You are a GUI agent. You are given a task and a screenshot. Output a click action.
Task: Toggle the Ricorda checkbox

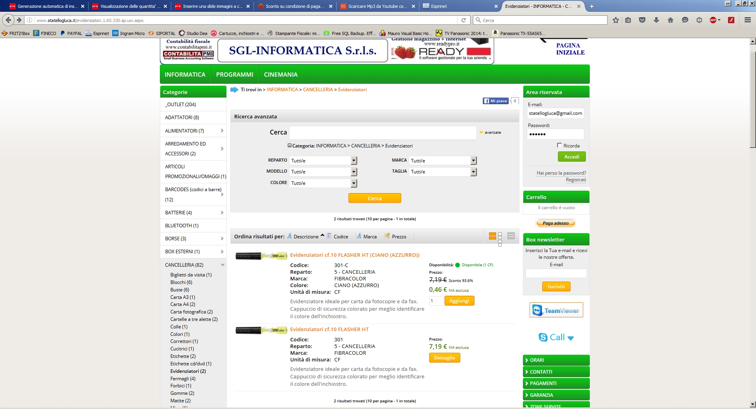560,146
